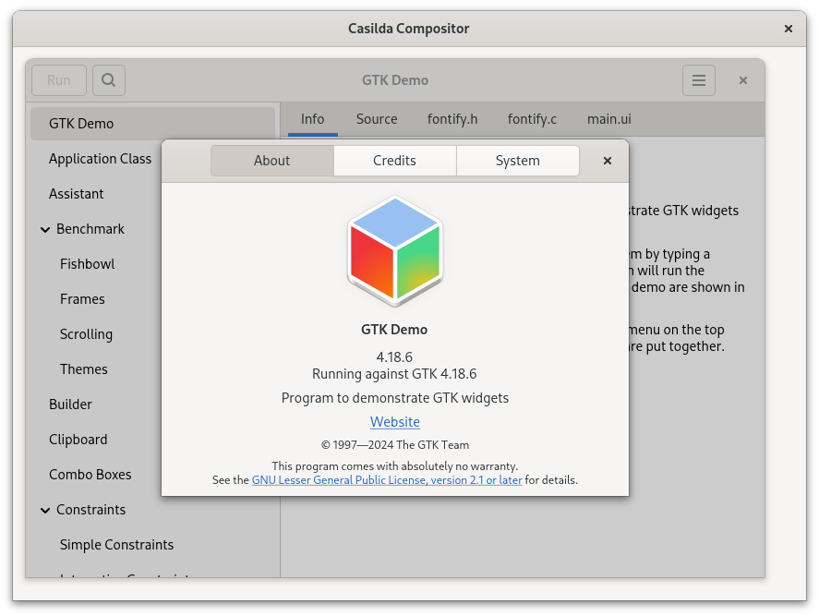This screenshot has height=616, width=819.
Task: Close the Casilda Compositor window
Action: tap(789, 29)
